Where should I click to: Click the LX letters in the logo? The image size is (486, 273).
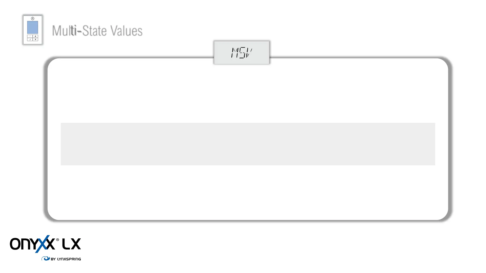(72, 244)
